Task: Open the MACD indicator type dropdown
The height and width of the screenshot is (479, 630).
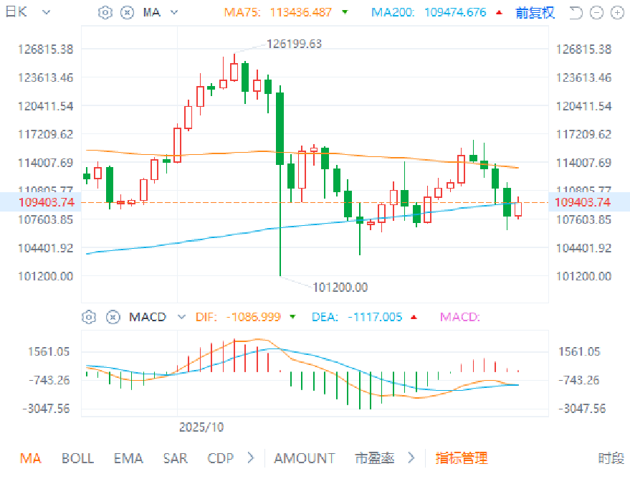Action: click(x=181, y=317)
